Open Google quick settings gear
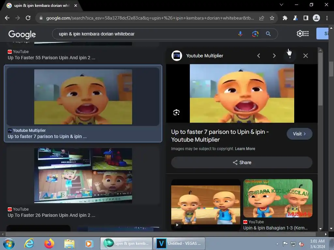 pos(300,34)
